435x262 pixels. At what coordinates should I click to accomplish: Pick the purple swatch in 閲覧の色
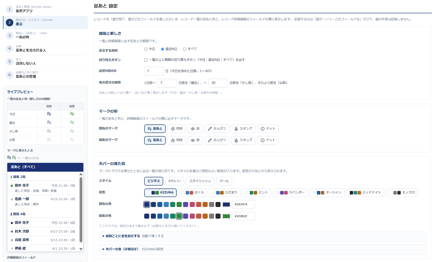185,205
